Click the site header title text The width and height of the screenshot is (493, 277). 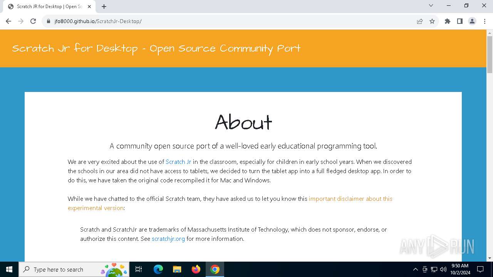[156, 48]
